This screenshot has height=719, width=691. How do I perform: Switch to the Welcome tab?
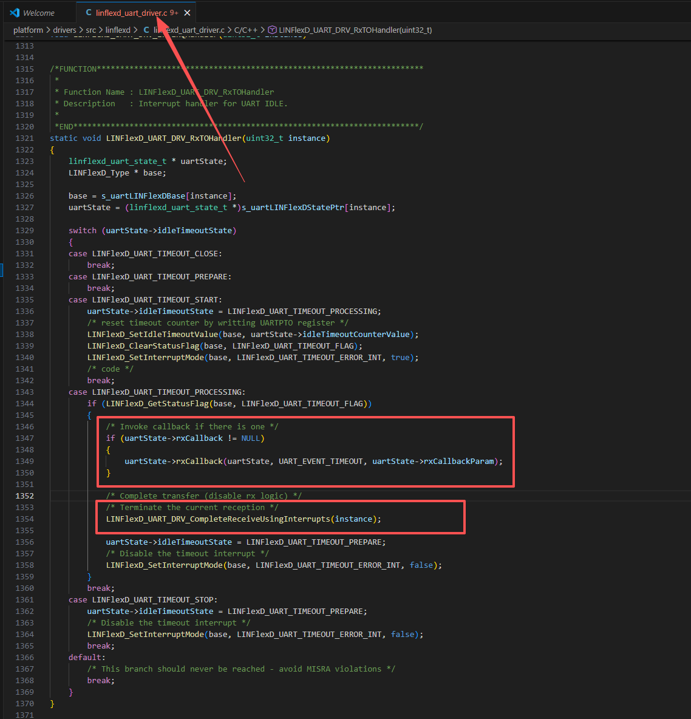tap(38, 13)
